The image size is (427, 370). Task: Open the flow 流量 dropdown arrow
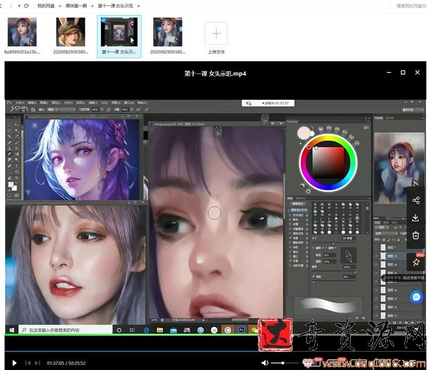coord(131,109)
